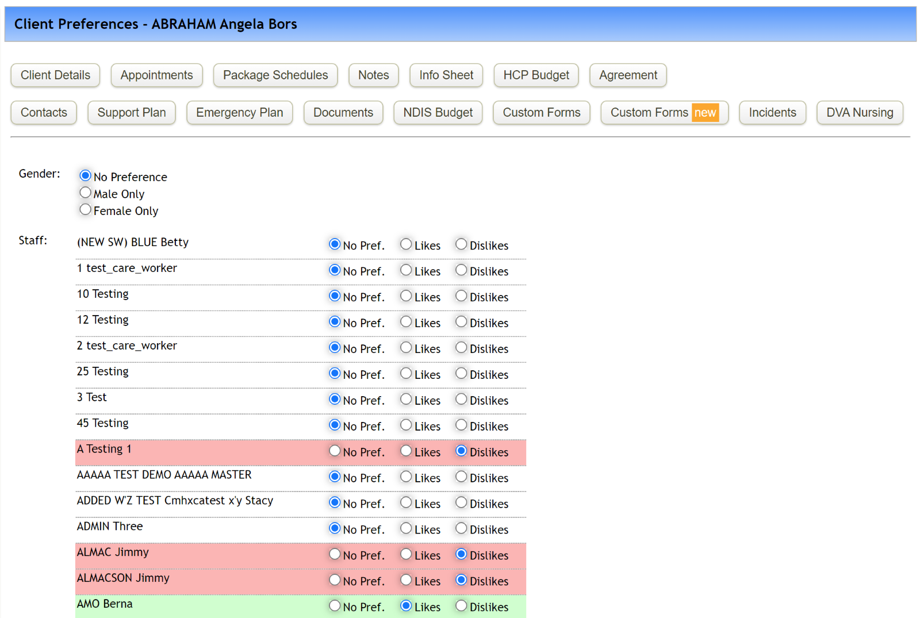View the client Agreement
920x618 pixels.
[627, 75]
